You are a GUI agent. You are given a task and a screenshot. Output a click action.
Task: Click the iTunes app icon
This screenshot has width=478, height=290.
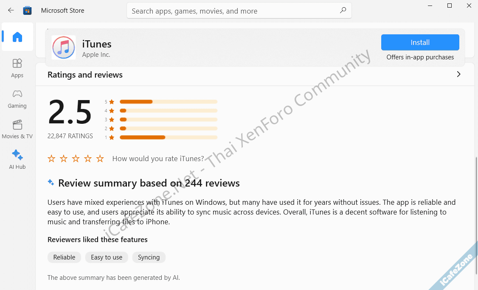[64, 47]
